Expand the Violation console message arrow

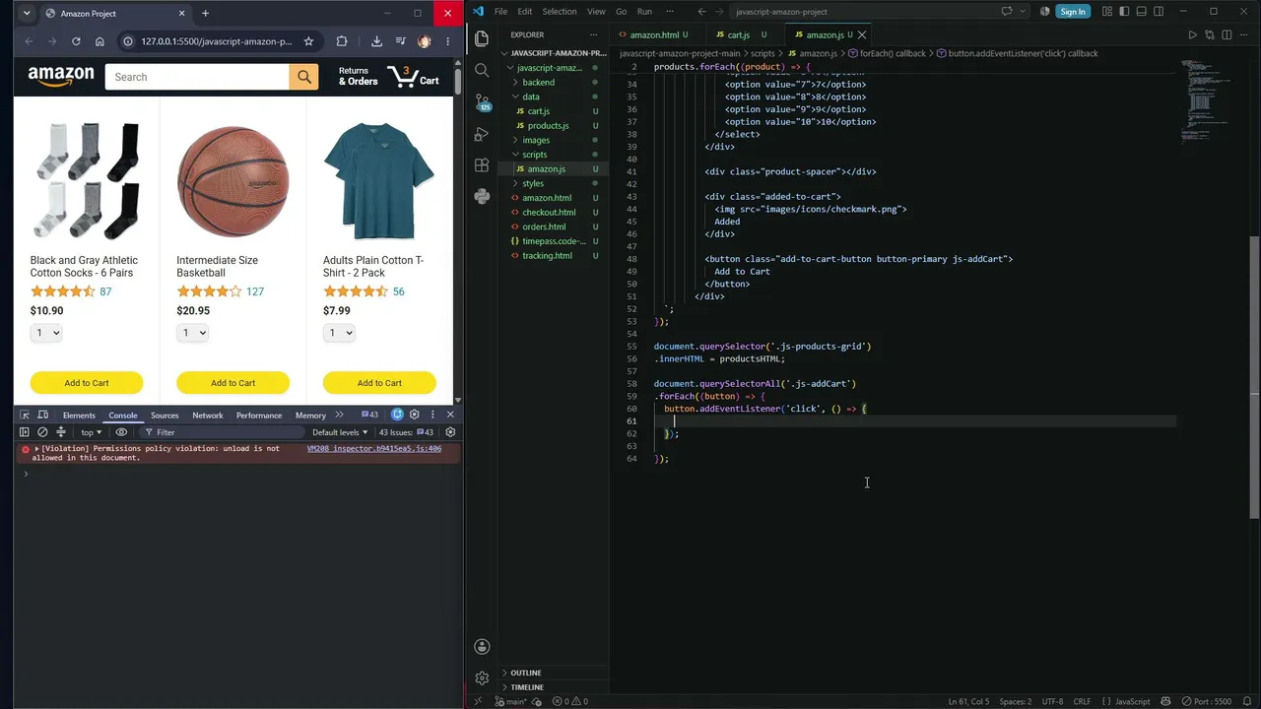point(37,449)
